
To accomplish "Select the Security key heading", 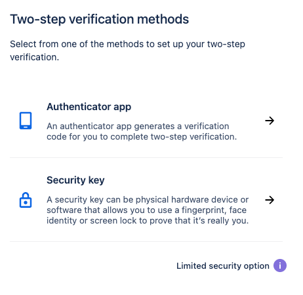I will (75, 180).
